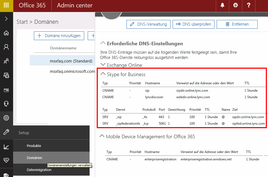The image size is (268, 177).
Task: Click sipfed.online.lync.com target
Action: tap(248, 123)
